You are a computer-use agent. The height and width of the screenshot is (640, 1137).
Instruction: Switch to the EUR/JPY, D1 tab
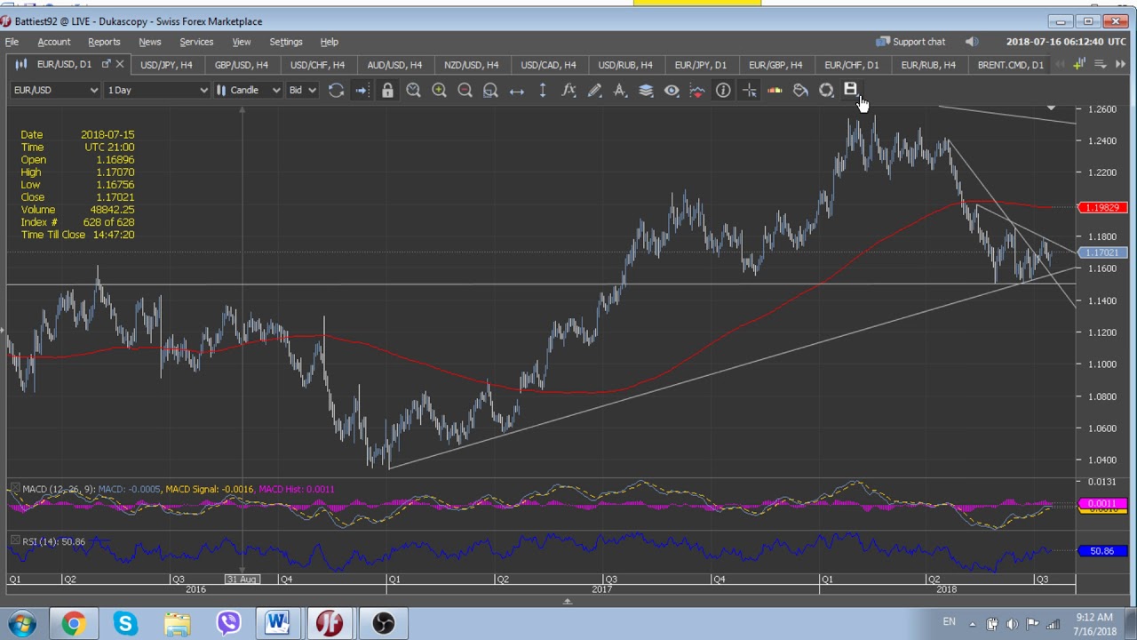(x=700, y=65)
